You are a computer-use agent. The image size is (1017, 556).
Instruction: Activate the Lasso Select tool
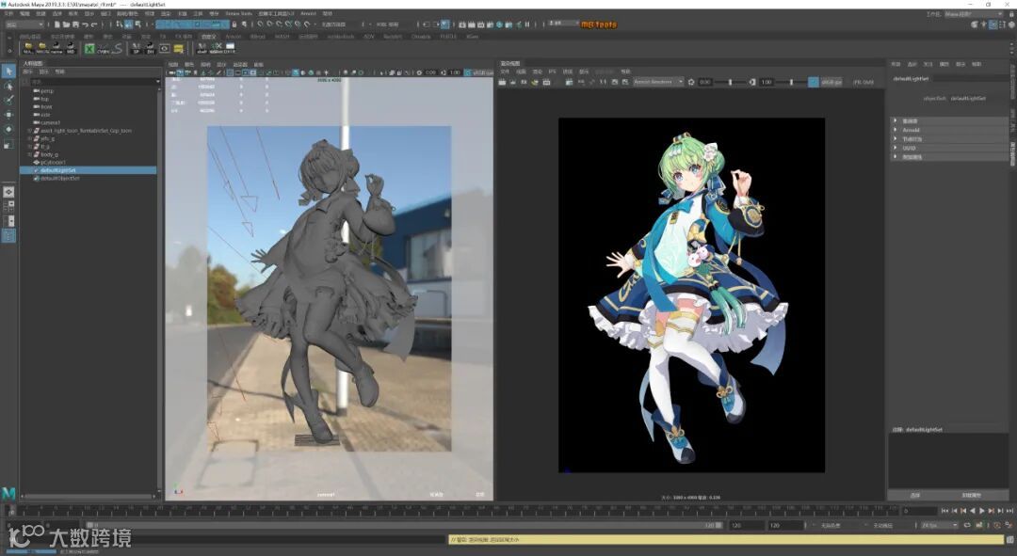8,86
